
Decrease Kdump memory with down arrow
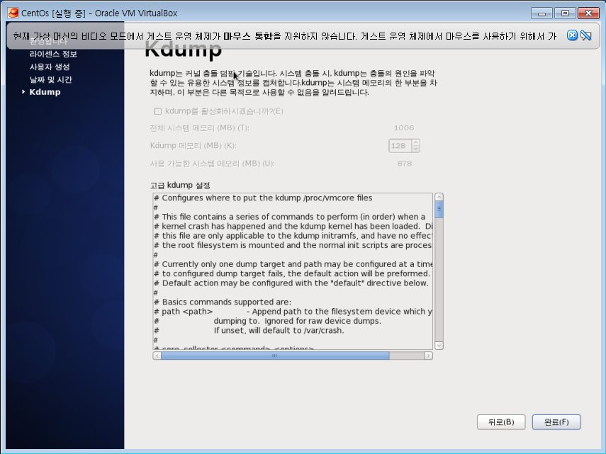415,149
